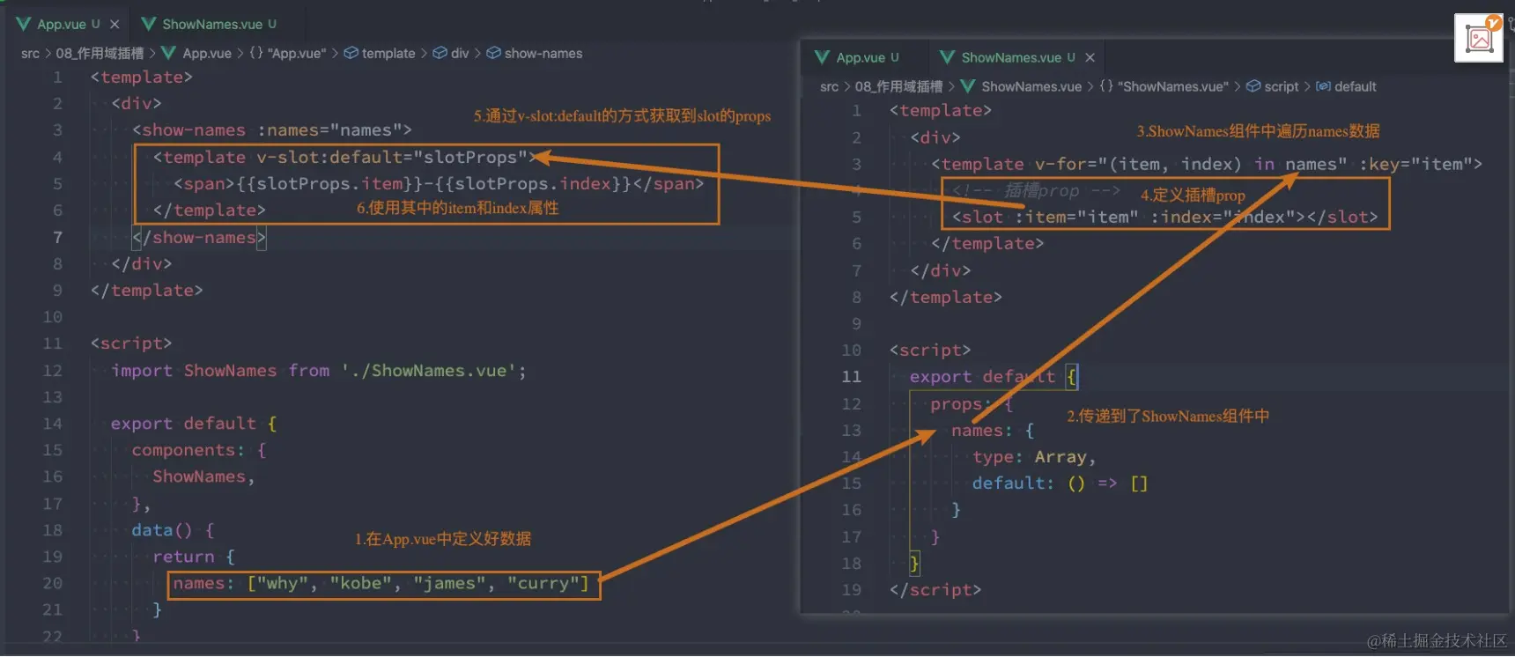
Task: Click the <slot :item="item" :index="index"> line
Action: tap(1164, 218)
